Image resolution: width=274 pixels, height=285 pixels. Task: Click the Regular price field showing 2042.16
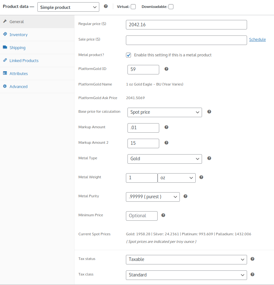186,25
